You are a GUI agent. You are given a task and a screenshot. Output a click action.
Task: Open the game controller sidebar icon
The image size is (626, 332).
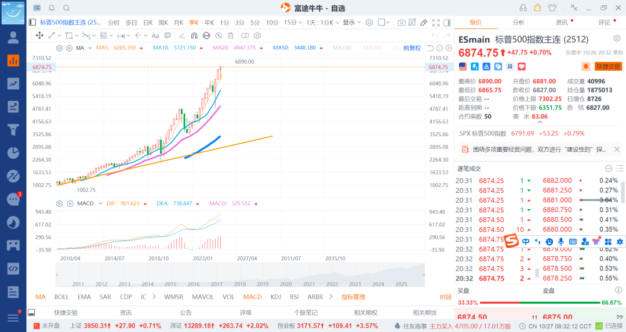(x=13, y=246)
